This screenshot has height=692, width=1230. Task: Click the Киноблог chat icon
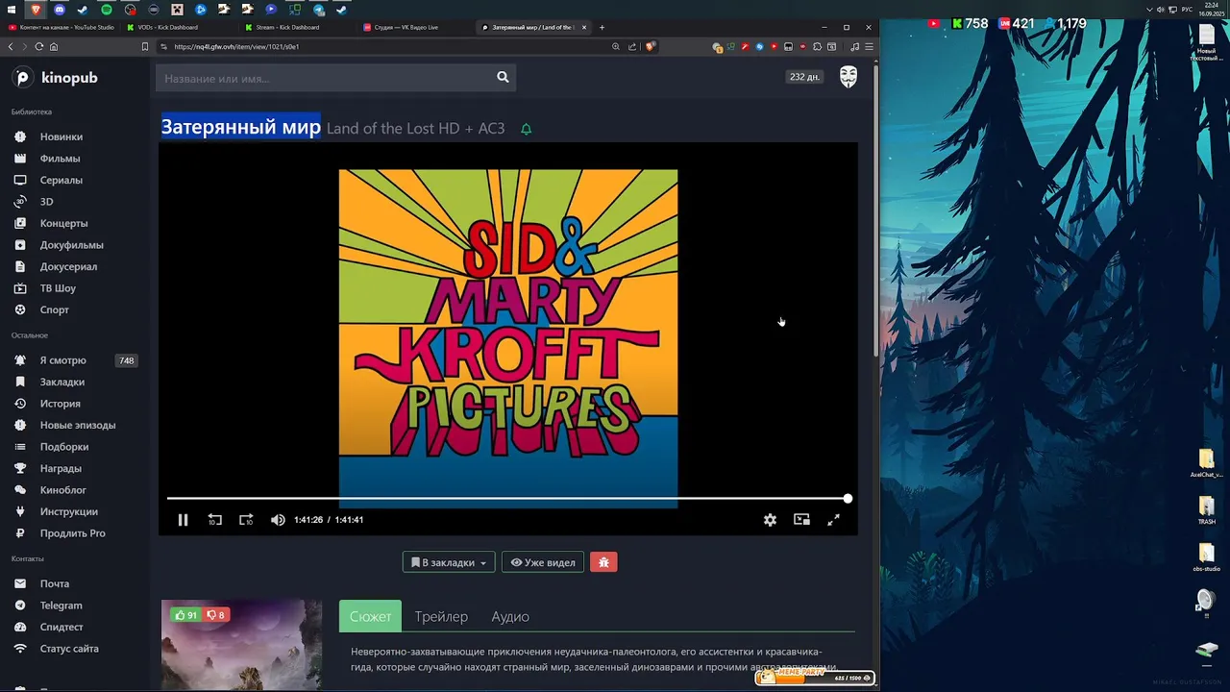coord(20,490)
